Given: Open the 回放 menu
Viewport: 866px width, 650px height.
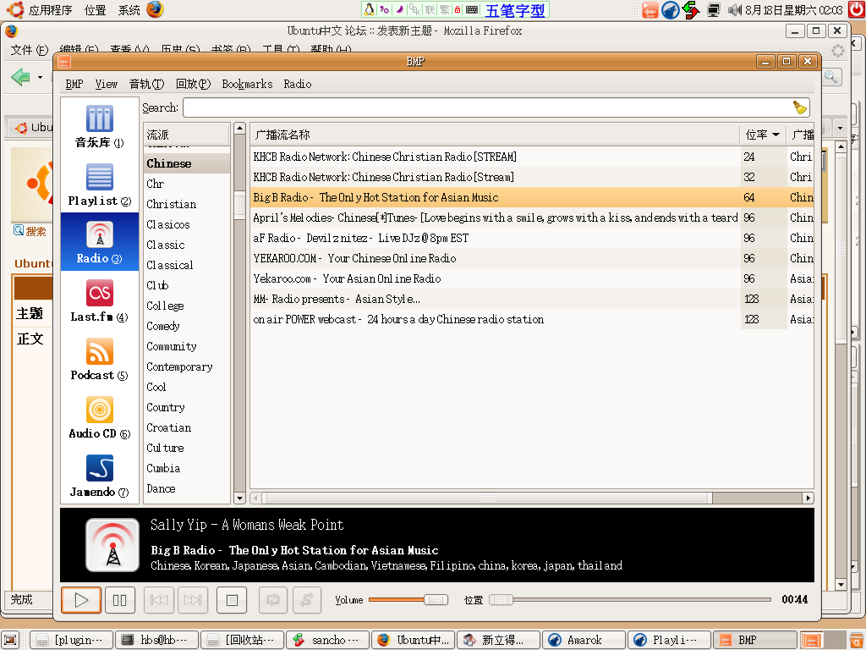Looking at the screenshot, I should (x=193, y=84).
